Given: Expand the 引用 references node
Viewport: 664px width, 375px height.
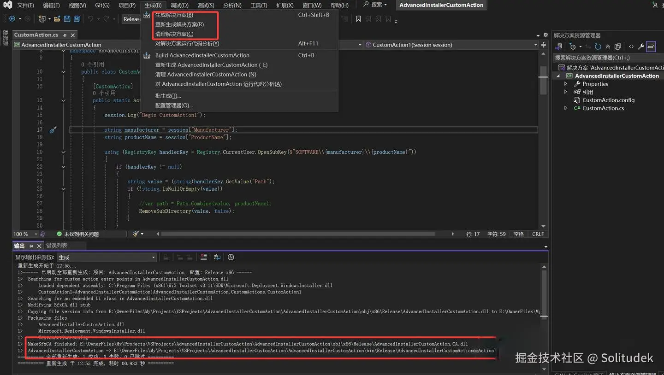Looking at the screenshot, I should (566, 92).
